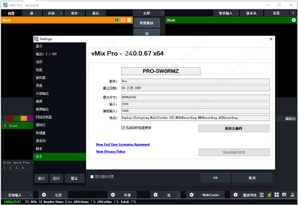This screenshot has height=205, width=298.
Task: Enable 显示高级设置 checkbox
Action: click(92, 177)
